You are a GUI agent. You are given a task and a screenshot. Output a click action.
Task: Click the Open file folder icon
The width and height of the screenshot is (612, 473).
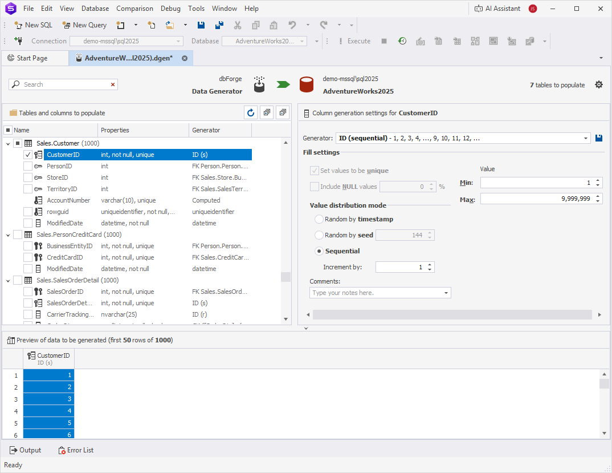[x=170, y=25]
